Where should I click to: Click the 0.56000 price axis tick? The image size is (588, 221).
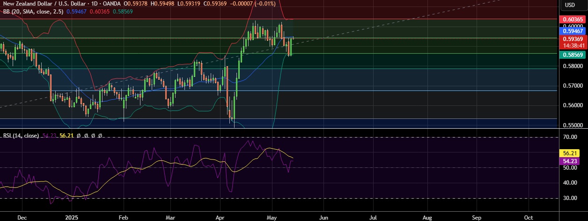tap(573, 105)
